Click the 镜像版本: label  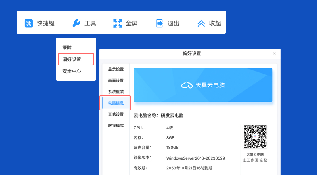click(x=142, y=158)
